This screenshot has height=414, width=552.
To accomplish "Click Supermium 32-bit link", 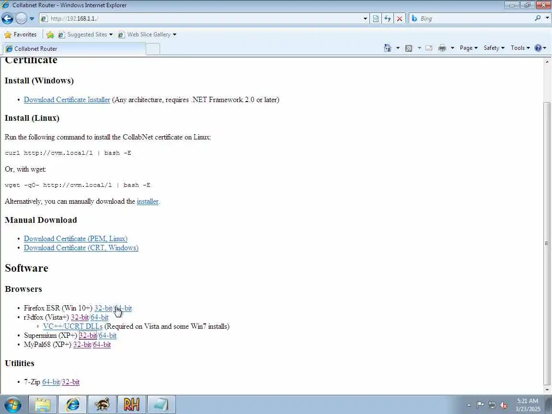I will 88,335.
